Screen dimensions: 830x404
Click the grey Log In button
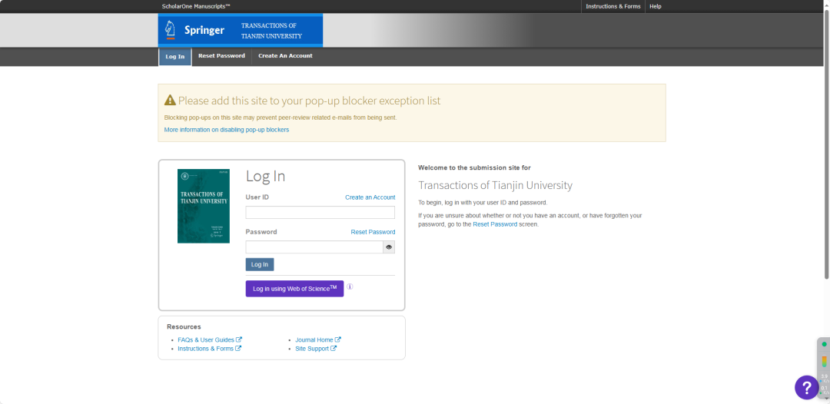260,264
